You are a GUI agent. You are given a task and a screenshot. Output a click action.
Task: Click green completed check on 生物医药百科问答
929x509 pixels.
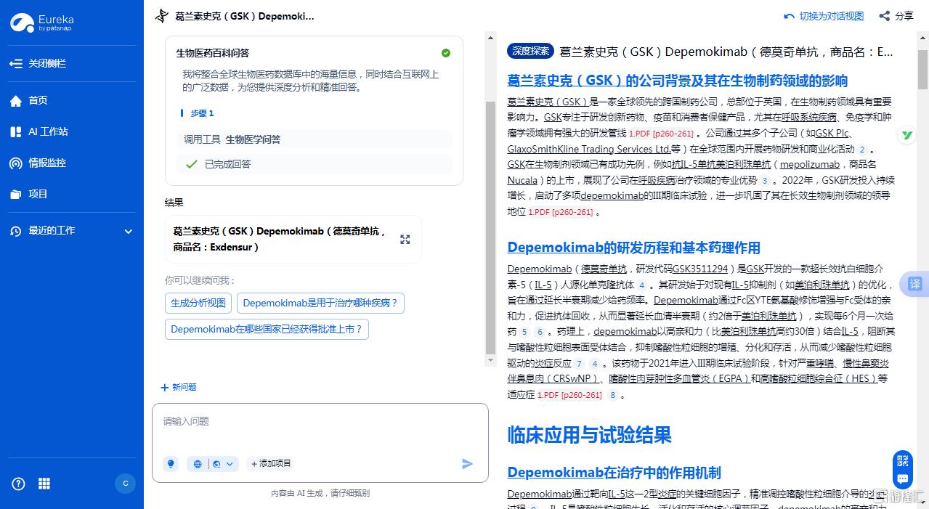[446, 53]
